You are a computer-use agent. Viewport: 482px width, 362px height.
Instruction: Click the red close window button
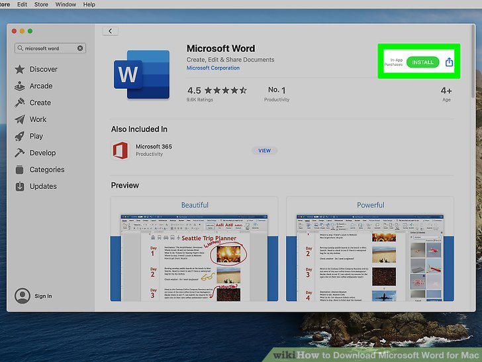point(14,31)
